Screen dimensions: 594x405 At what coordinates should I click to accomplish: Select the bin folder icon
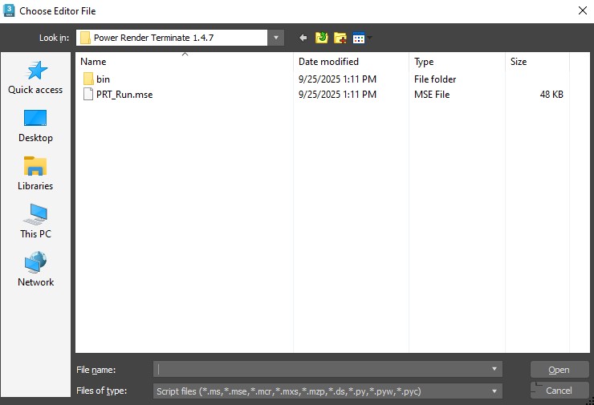pos(88,79)
